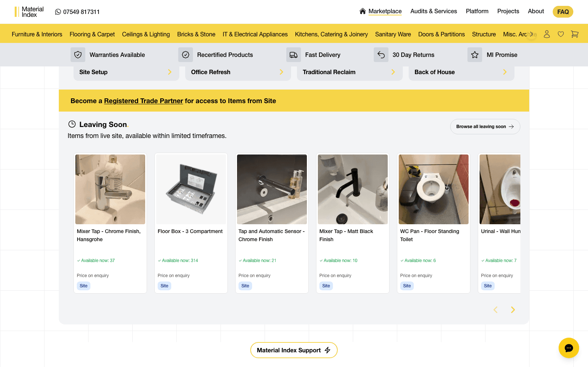Click the Leaving Soon clock icon
Screen dimensions: 588x367
72,124
